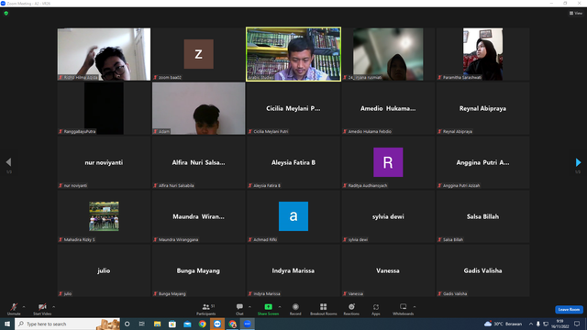Open Breakout Rooms
Viewport: 587px width, 330px height.
(324, 309)
